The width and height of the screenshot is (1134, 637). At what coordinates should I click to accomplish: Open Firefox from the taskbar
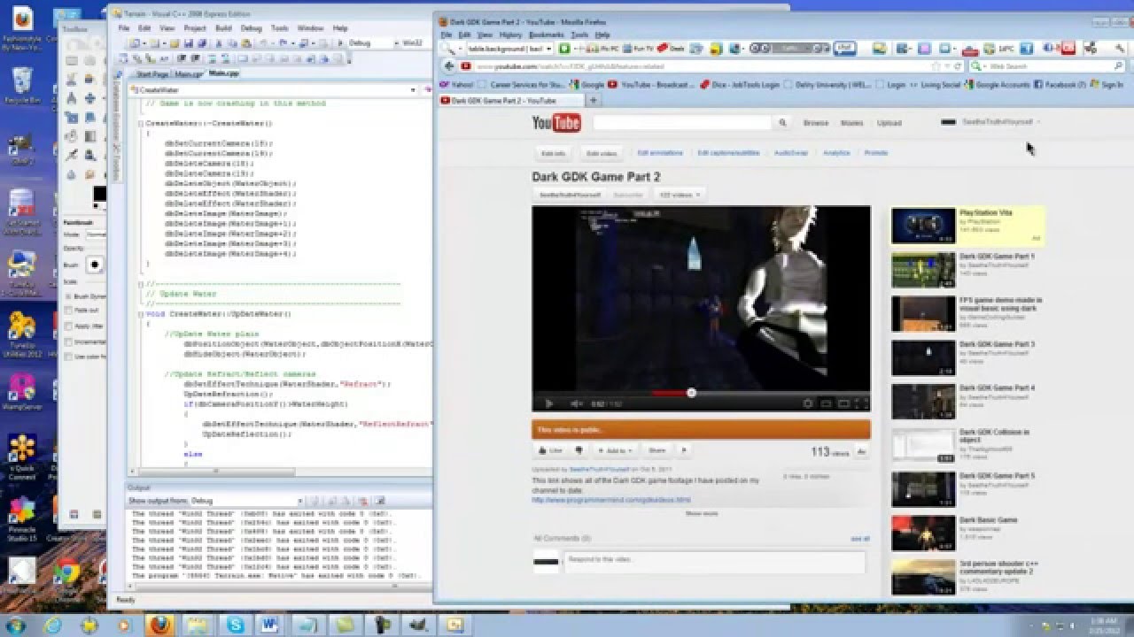[x=159, y=625]
